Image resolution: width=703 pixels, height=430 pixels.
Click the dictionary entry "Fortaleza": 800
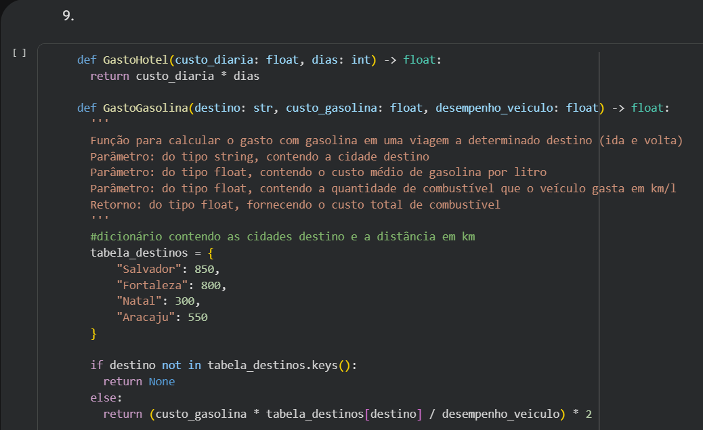(171, 285)
